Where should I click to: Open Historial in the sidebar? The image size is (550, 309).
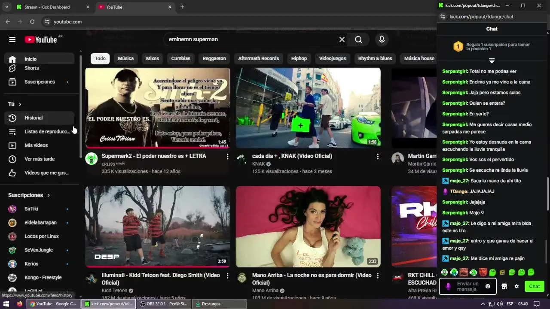tap(40, 118)
